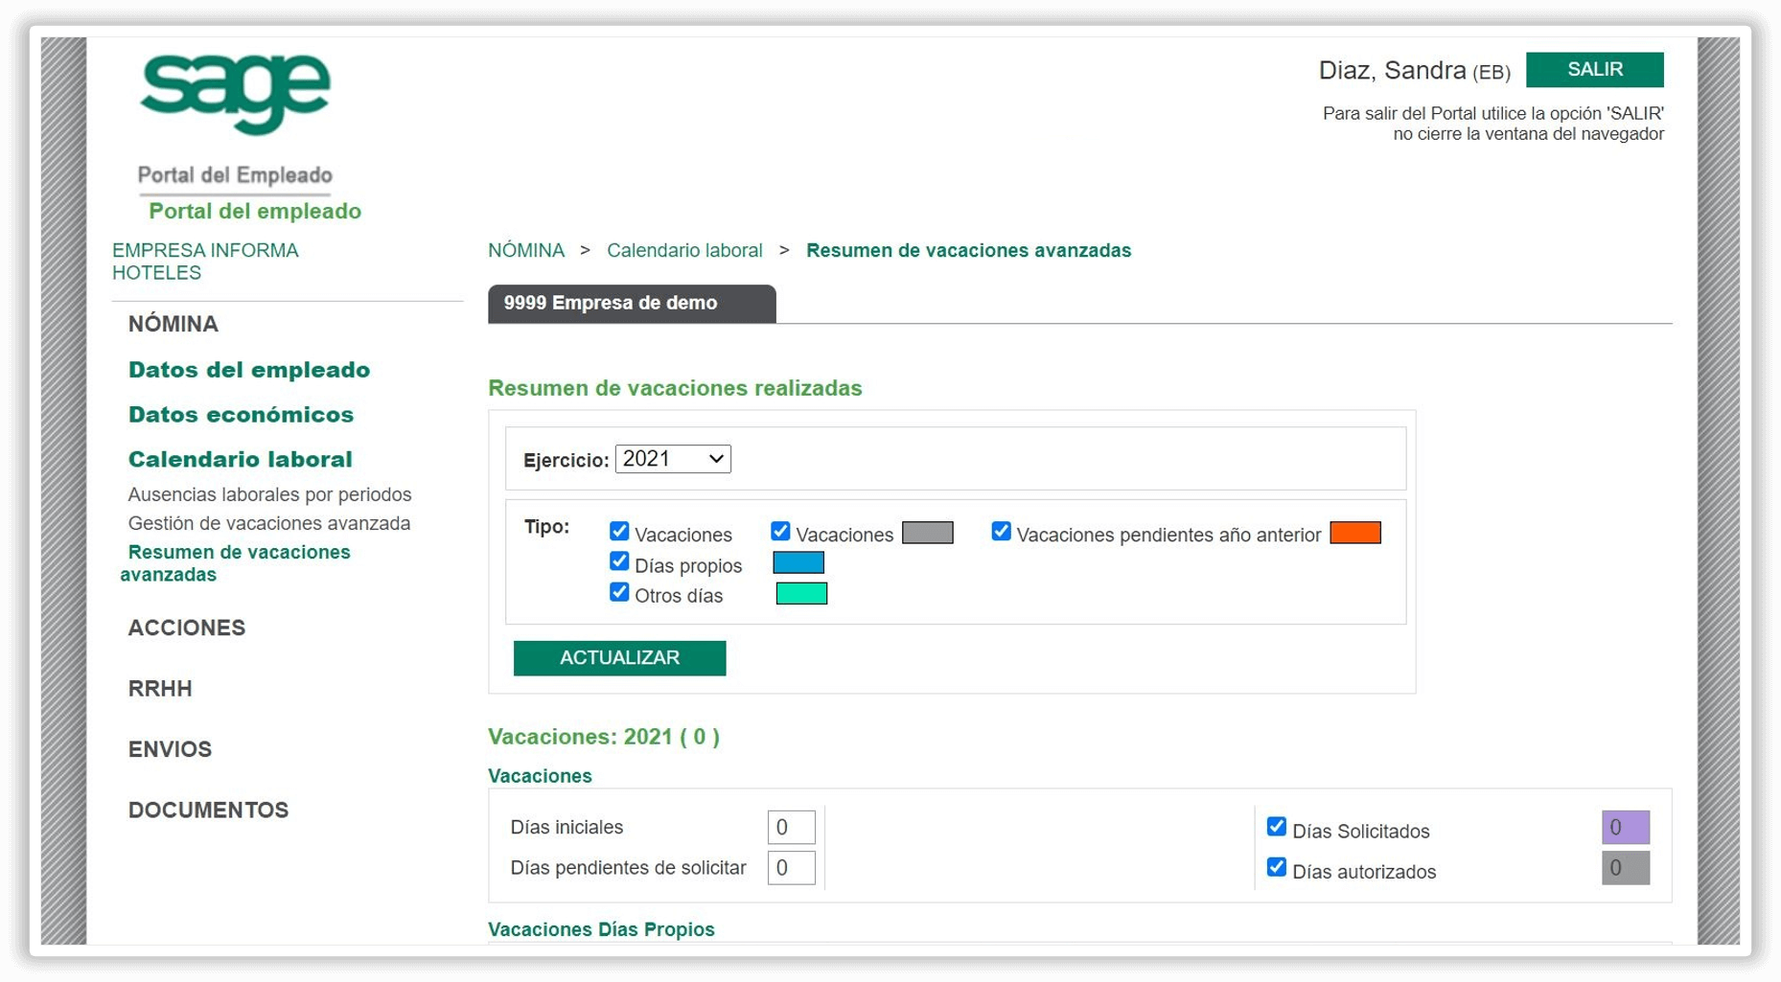1781x982 pixels.
Task: Disable Vacaciones pendientes año anterior checkbox
Action: coord(1001,532)
